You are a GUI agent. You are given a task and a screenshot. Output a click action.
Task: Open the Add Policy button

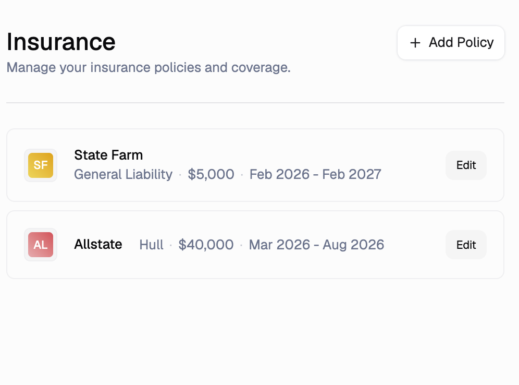tap(450, 42)
